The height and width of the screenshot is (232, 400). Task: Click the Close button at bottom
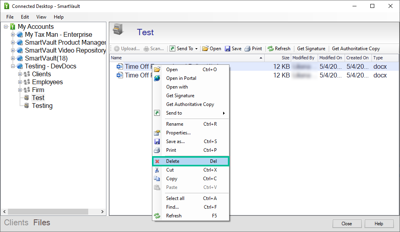click(x=347, y=224)
